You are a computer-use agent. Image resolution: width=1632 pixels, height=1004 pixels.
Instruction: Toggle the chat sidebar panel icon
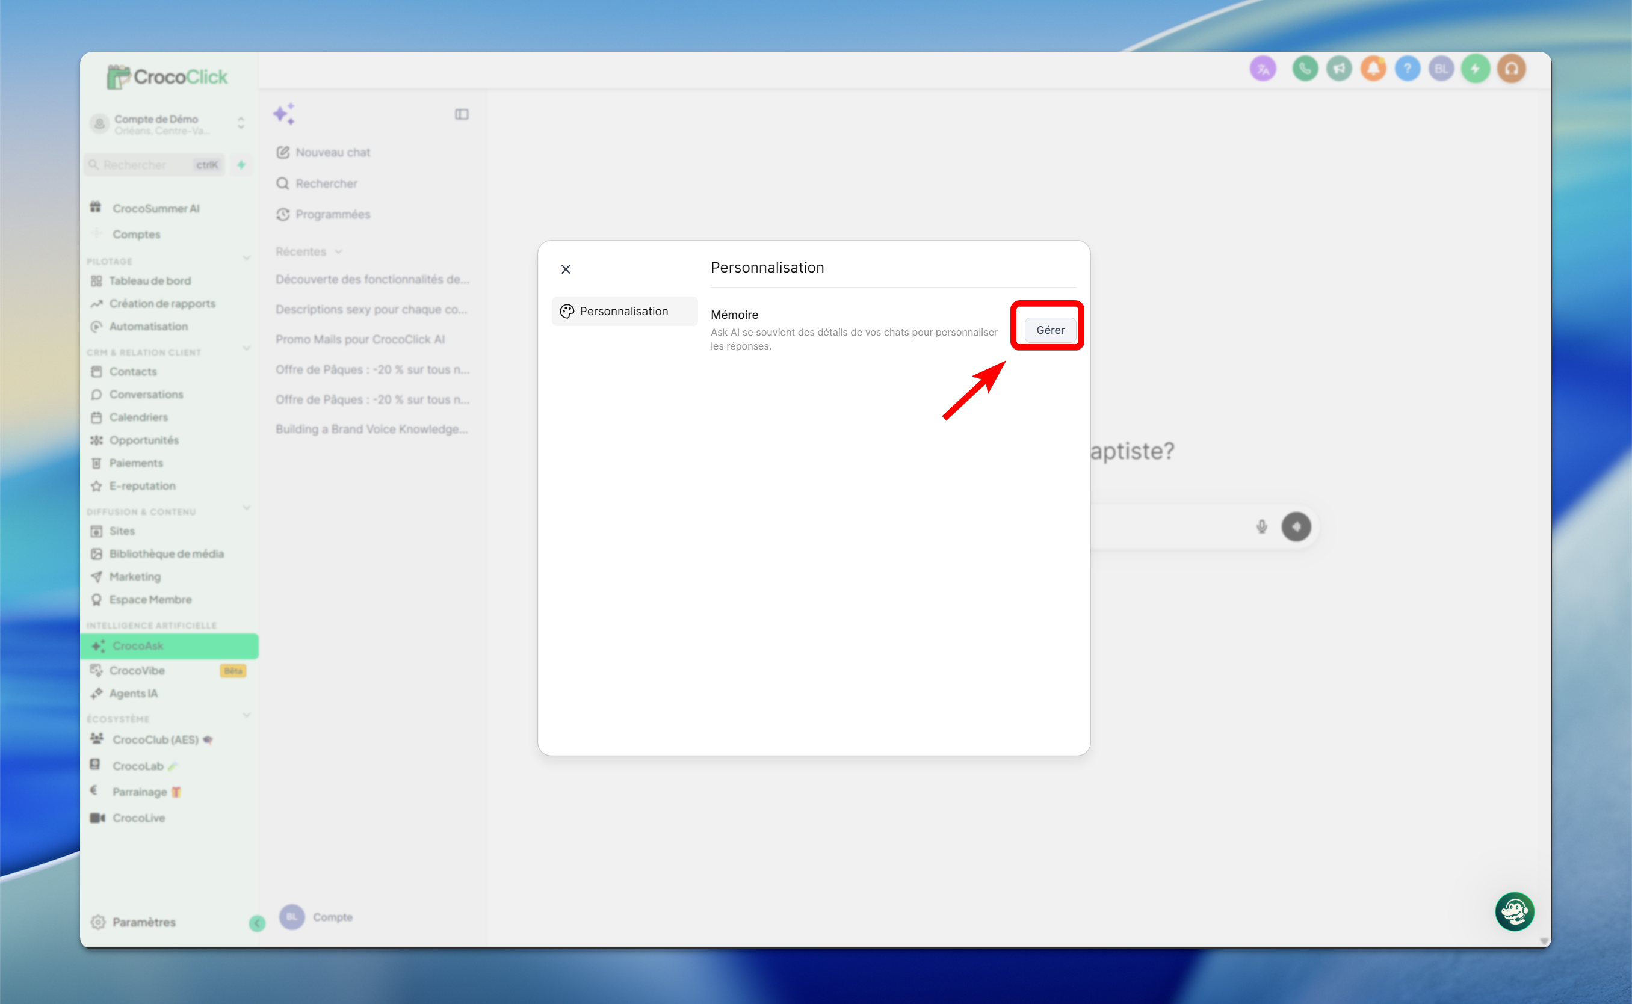coord(462,114)
